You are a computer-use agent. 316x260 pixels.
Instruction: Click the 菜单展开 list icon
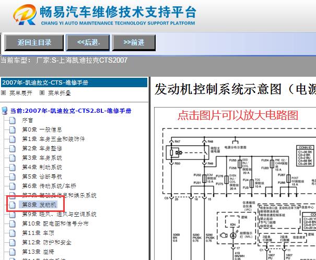[4, 93]
